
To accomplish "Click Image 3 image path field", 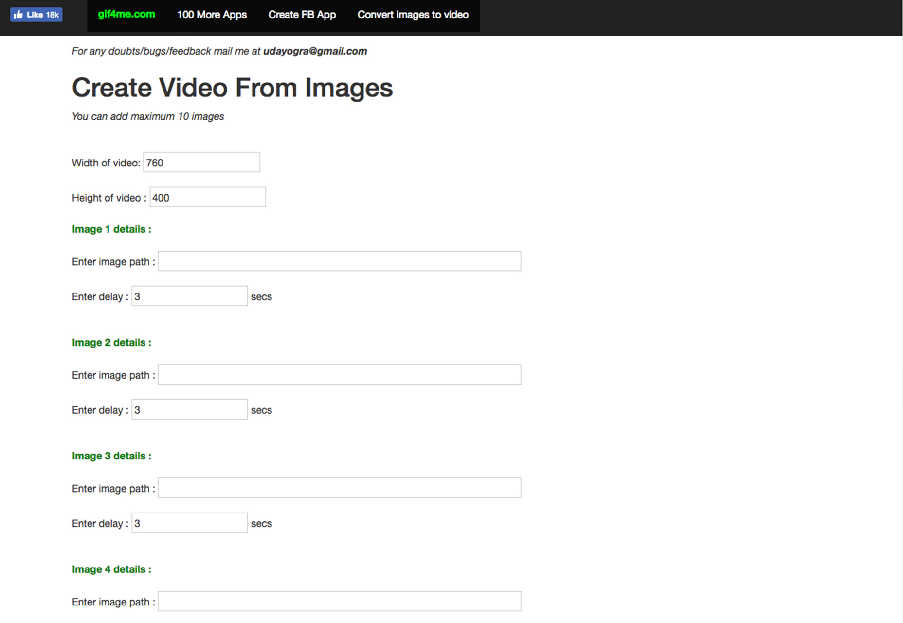I will click(x=340, y=488).
